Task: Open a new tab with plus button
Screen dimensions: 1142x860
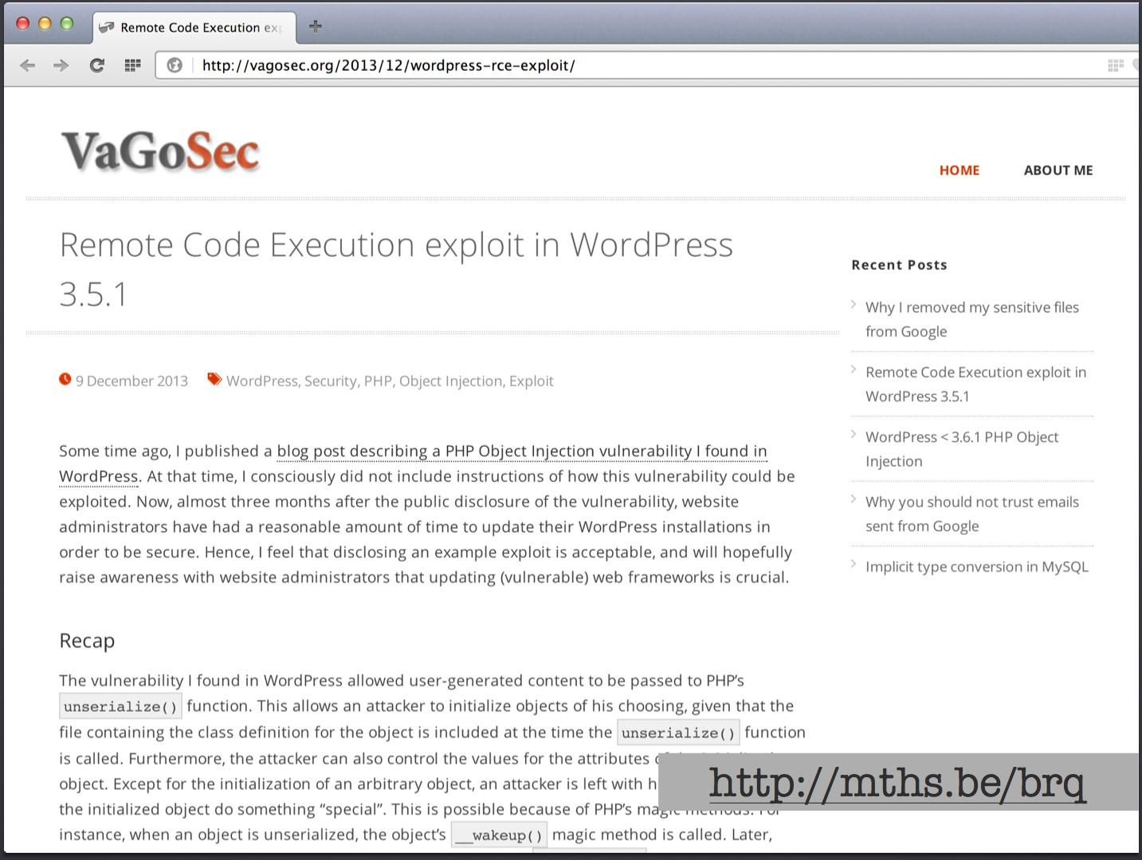Action: (x=316, y=26)
